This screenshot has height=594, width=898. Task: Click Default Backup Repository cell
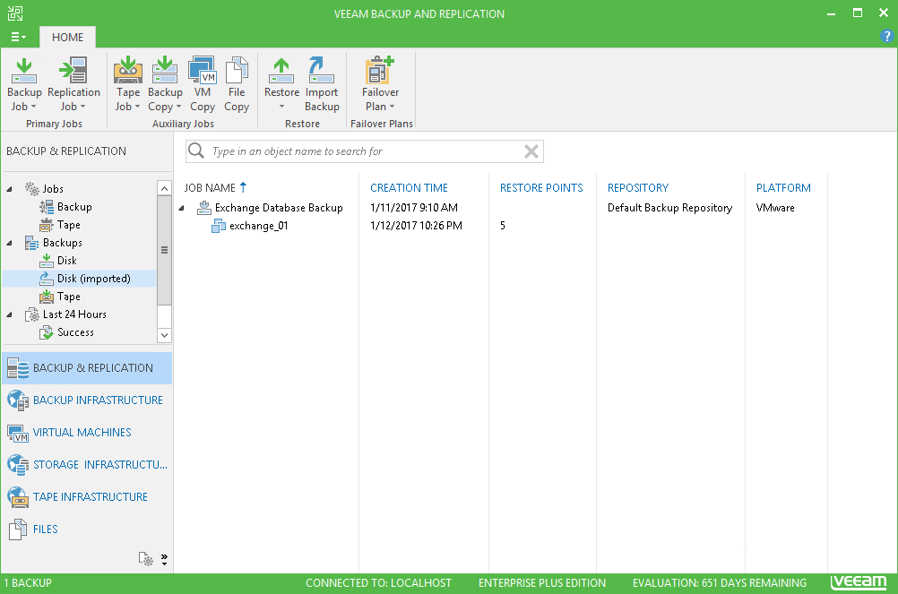pos(670,208)
